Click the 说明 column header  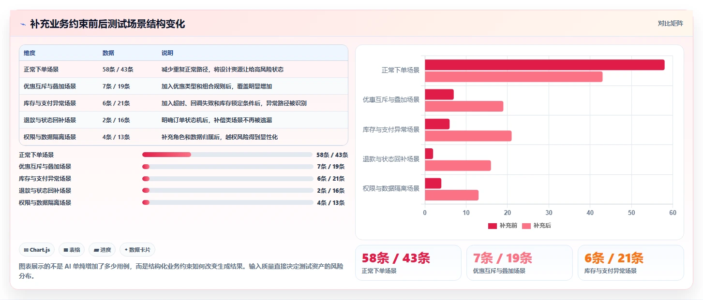(x=167, y=53)
